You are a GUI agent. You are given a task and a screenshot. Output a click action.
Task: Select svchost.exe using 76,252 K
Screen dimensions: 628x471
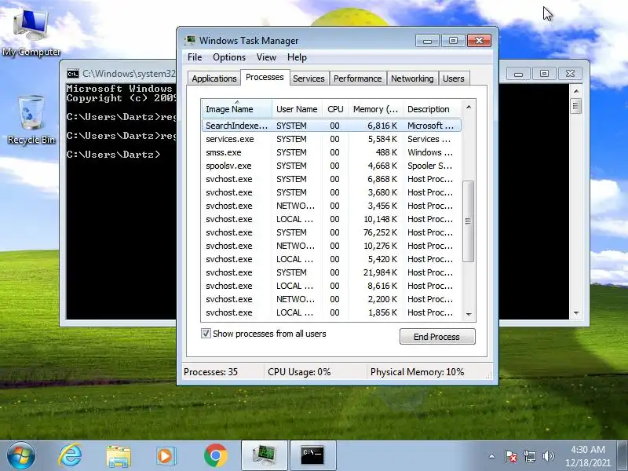pyautogui.click(x=331, y=232)
